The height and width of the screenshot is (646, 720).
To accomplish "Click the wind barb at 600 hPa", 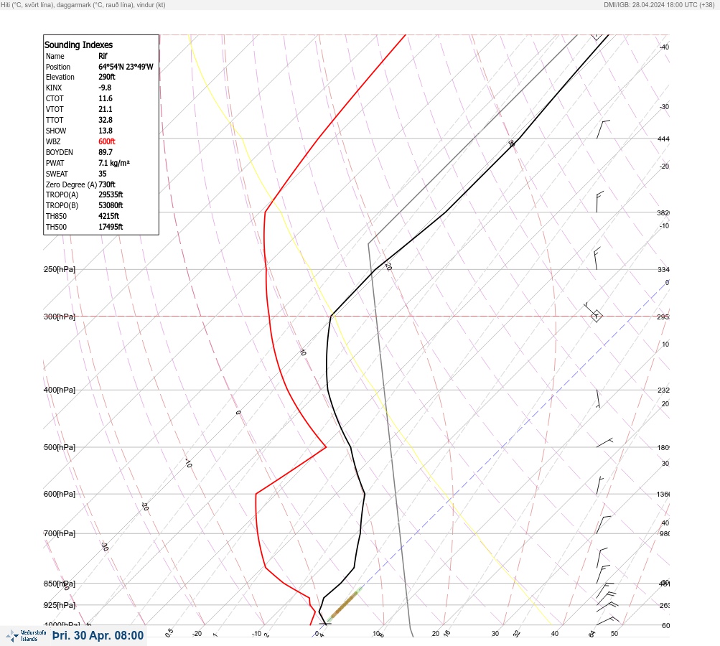I will [x=599, y=485].
